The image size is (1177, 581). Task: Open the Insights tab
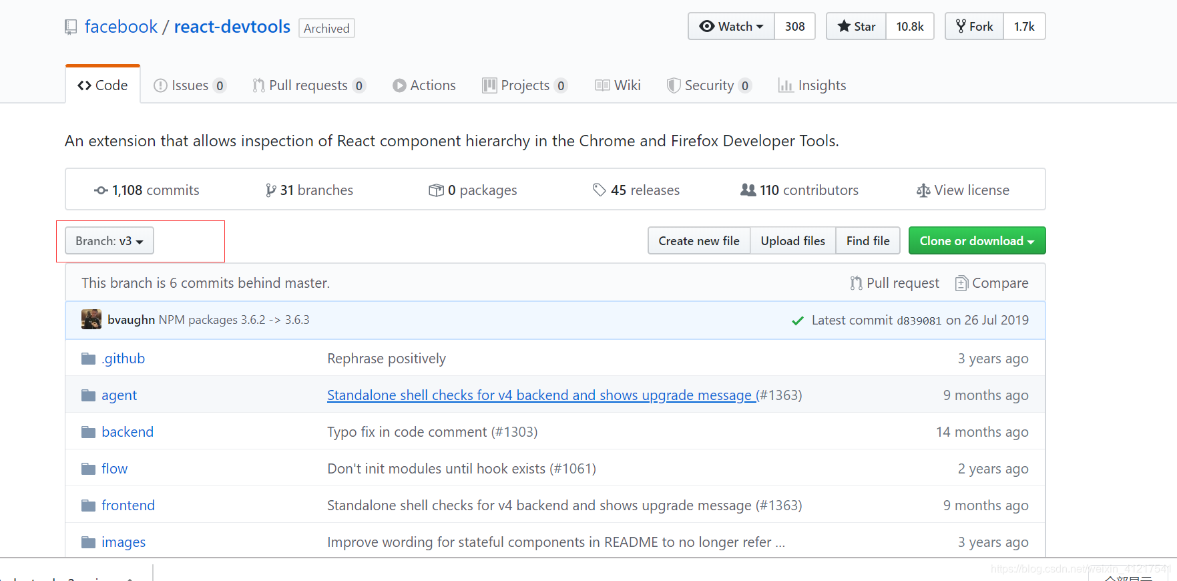coord(812,85)
